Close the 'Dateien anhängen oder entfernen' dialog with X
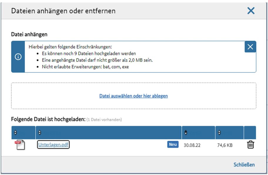Screen dimensions: 268x175 (x=251, y=11)
